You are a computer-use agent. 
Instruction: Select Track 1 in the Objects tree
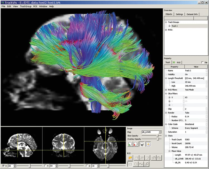(174, 26)
